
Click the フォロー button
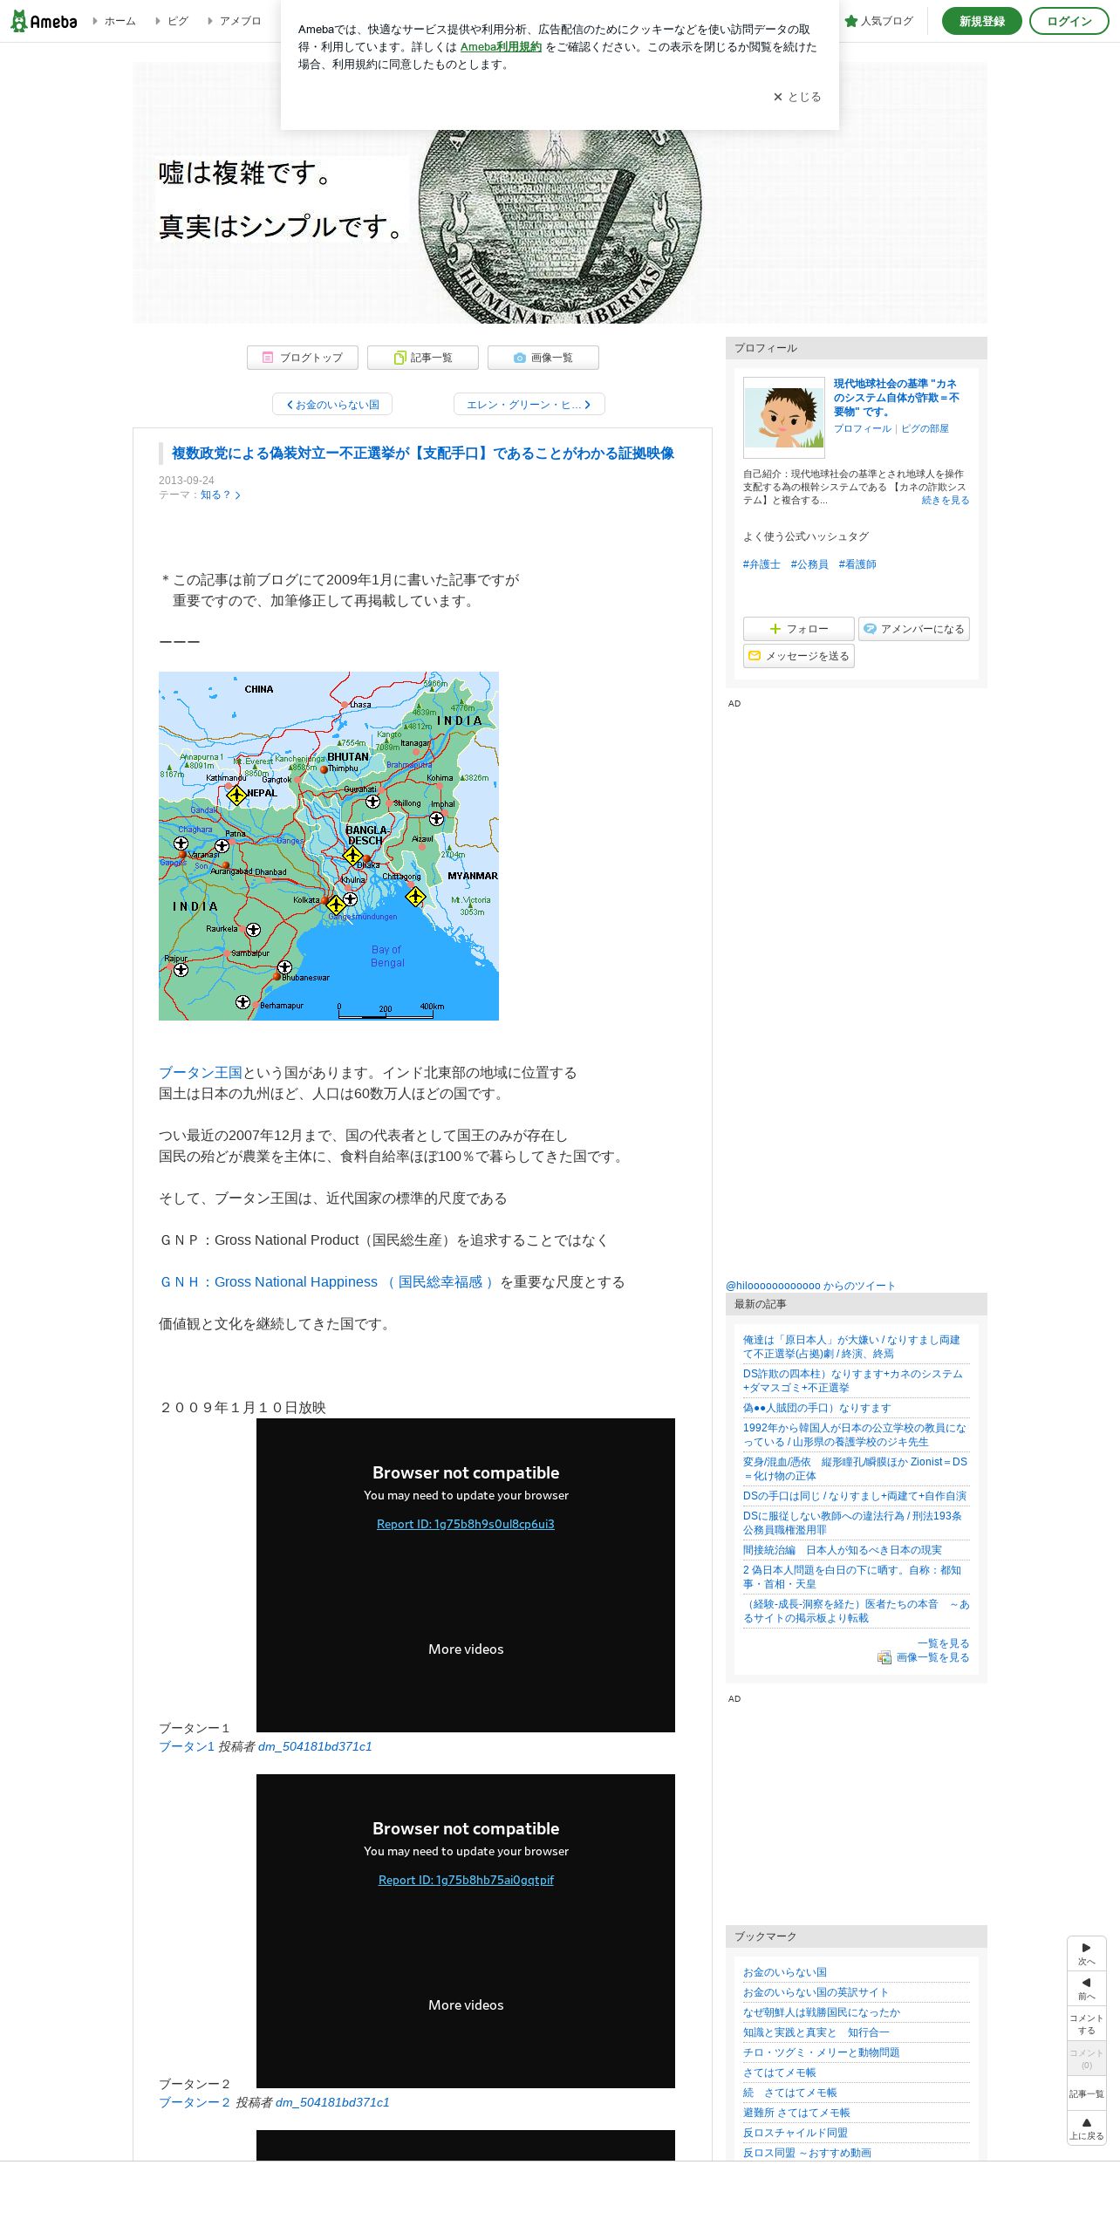(799, 629)
